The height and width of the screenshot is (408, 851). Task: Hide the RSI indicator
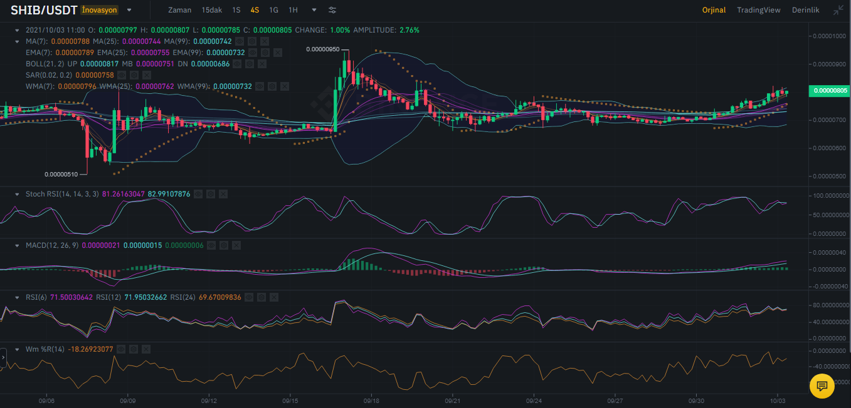pos(249,297)
